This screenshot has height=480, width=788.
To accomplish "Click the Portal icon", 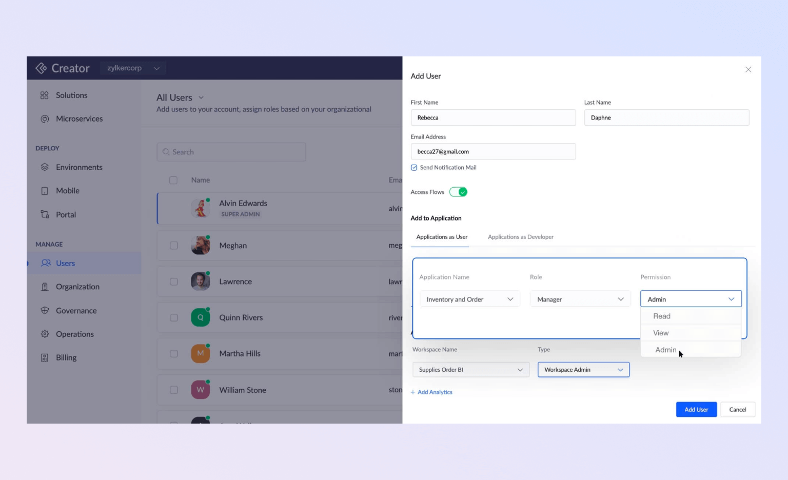I will (45, 214).
